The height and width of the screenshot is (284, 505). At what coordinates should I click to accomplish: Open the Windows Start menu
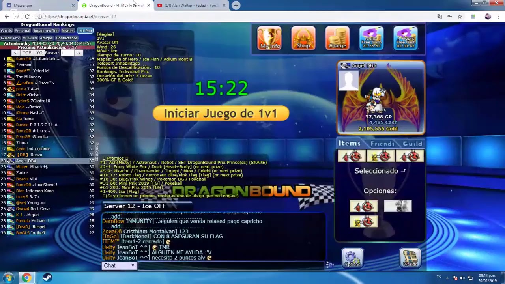8,278
